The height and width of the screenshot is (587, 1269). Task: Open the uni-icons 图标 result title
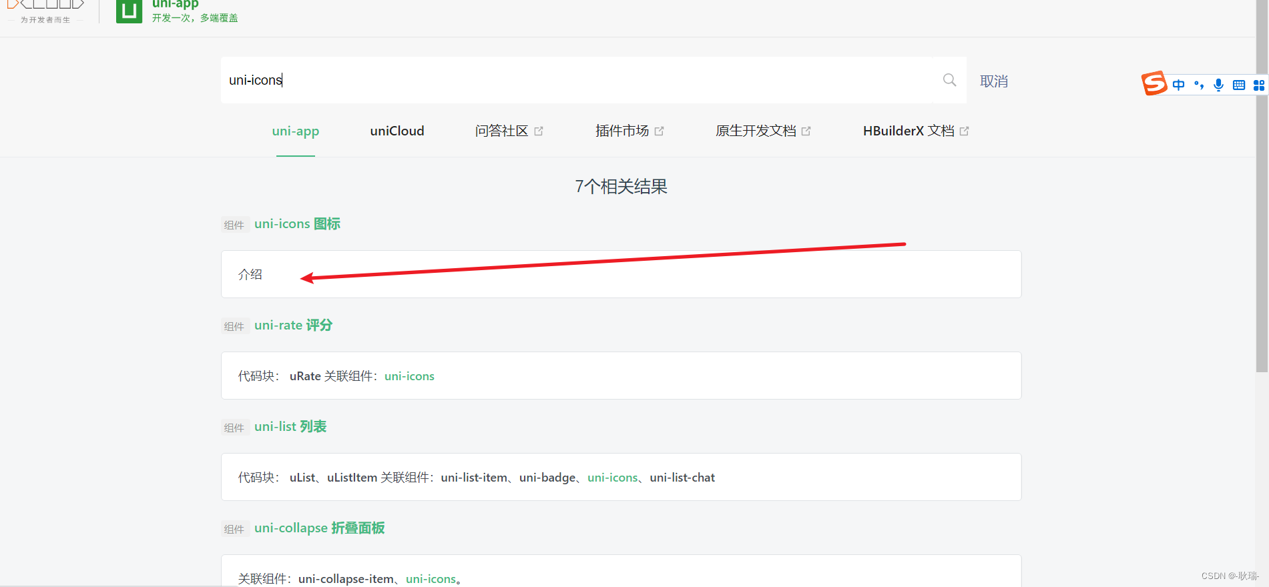[297, 224]
